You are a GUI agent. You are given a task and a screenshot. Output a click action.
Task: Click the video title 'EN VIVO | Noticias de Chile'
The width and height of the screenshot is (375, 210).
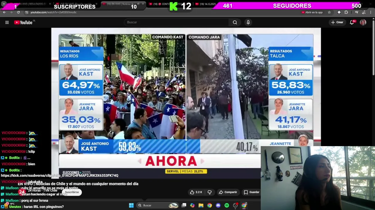coord(78,184)
